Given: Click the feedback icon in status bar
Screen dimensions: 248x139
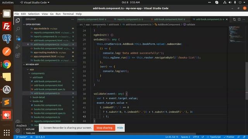Looking at the screenshot, I should pyautogui.click(x=239, y=137).
